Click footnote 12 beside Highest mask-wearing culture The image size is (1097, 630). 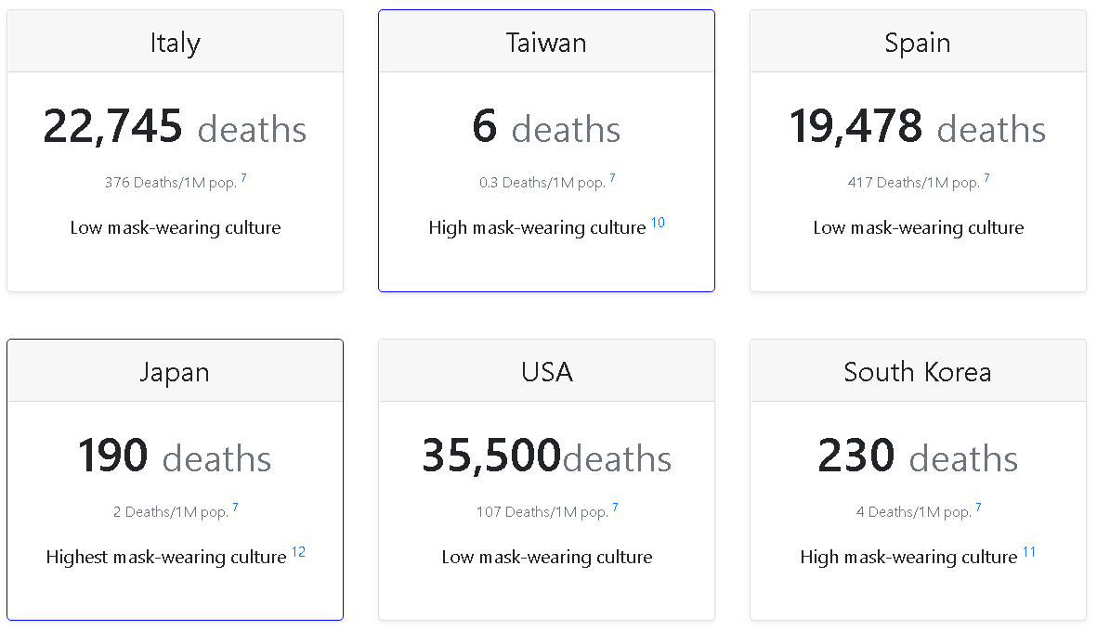coord(298,553)
